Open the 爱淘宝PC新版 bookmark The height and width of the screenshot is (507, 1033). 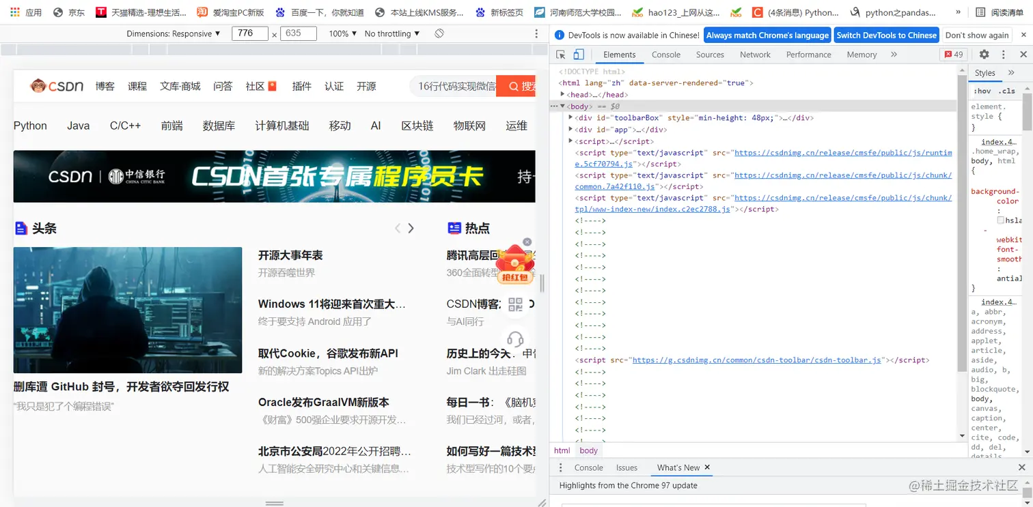[x=231, y=12]
